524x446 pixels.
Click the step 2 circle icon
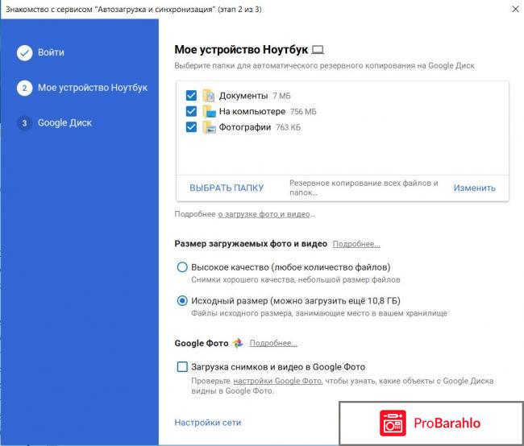(24, 88)
